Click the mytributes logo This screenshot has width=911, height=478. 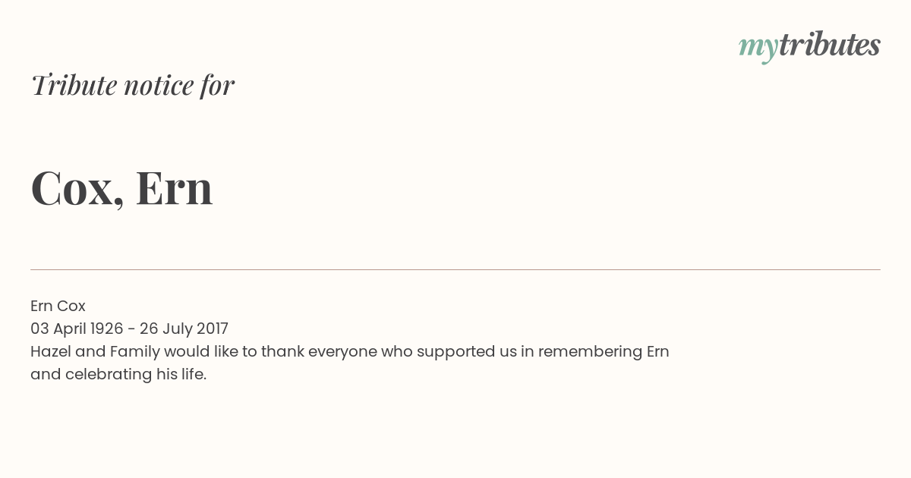coord(809,47)
